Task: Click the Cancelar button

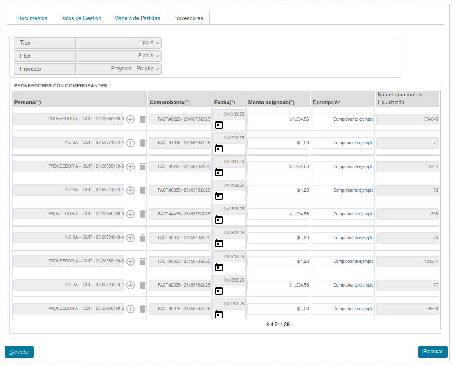Action: (x=19, y=352)
